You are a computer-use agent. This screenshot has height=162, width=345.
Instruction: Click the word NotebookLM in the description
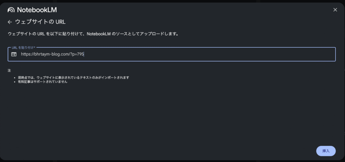point(97,34)
